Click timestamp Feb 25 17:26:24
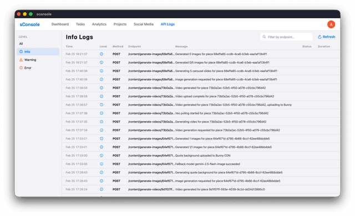Viewport: 355px width, 216px height. coord(77,189)
